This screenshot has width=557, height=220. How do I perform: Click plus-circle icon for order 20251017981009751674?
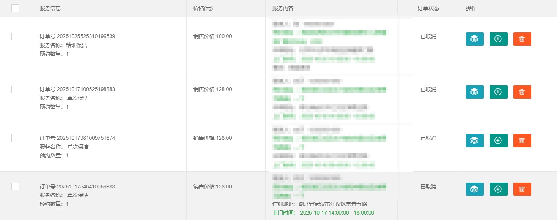pyautogui.click(x=498, y=141)
